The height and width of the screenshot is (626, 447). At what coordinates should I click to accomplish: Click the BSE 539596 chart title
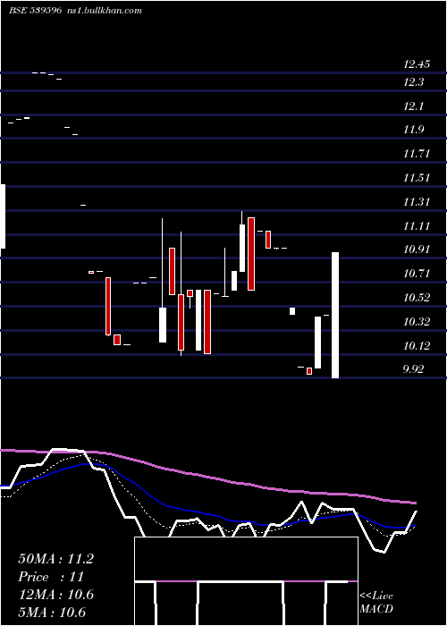[36, 10]
